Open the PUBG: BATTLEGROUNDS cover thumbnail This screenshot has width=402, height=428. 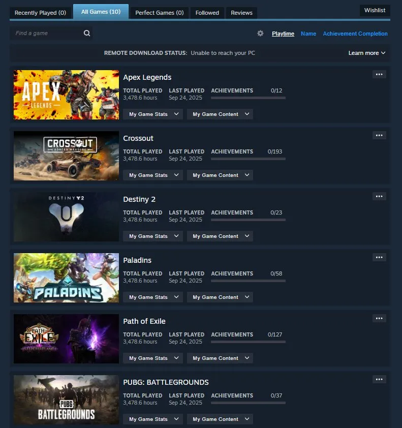click(x=66, y=400)
